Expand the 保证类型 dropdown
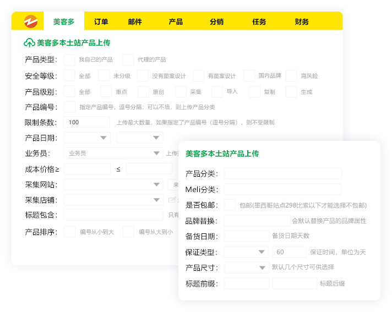This screenshot has height=312, width=392. pos(246,252)
